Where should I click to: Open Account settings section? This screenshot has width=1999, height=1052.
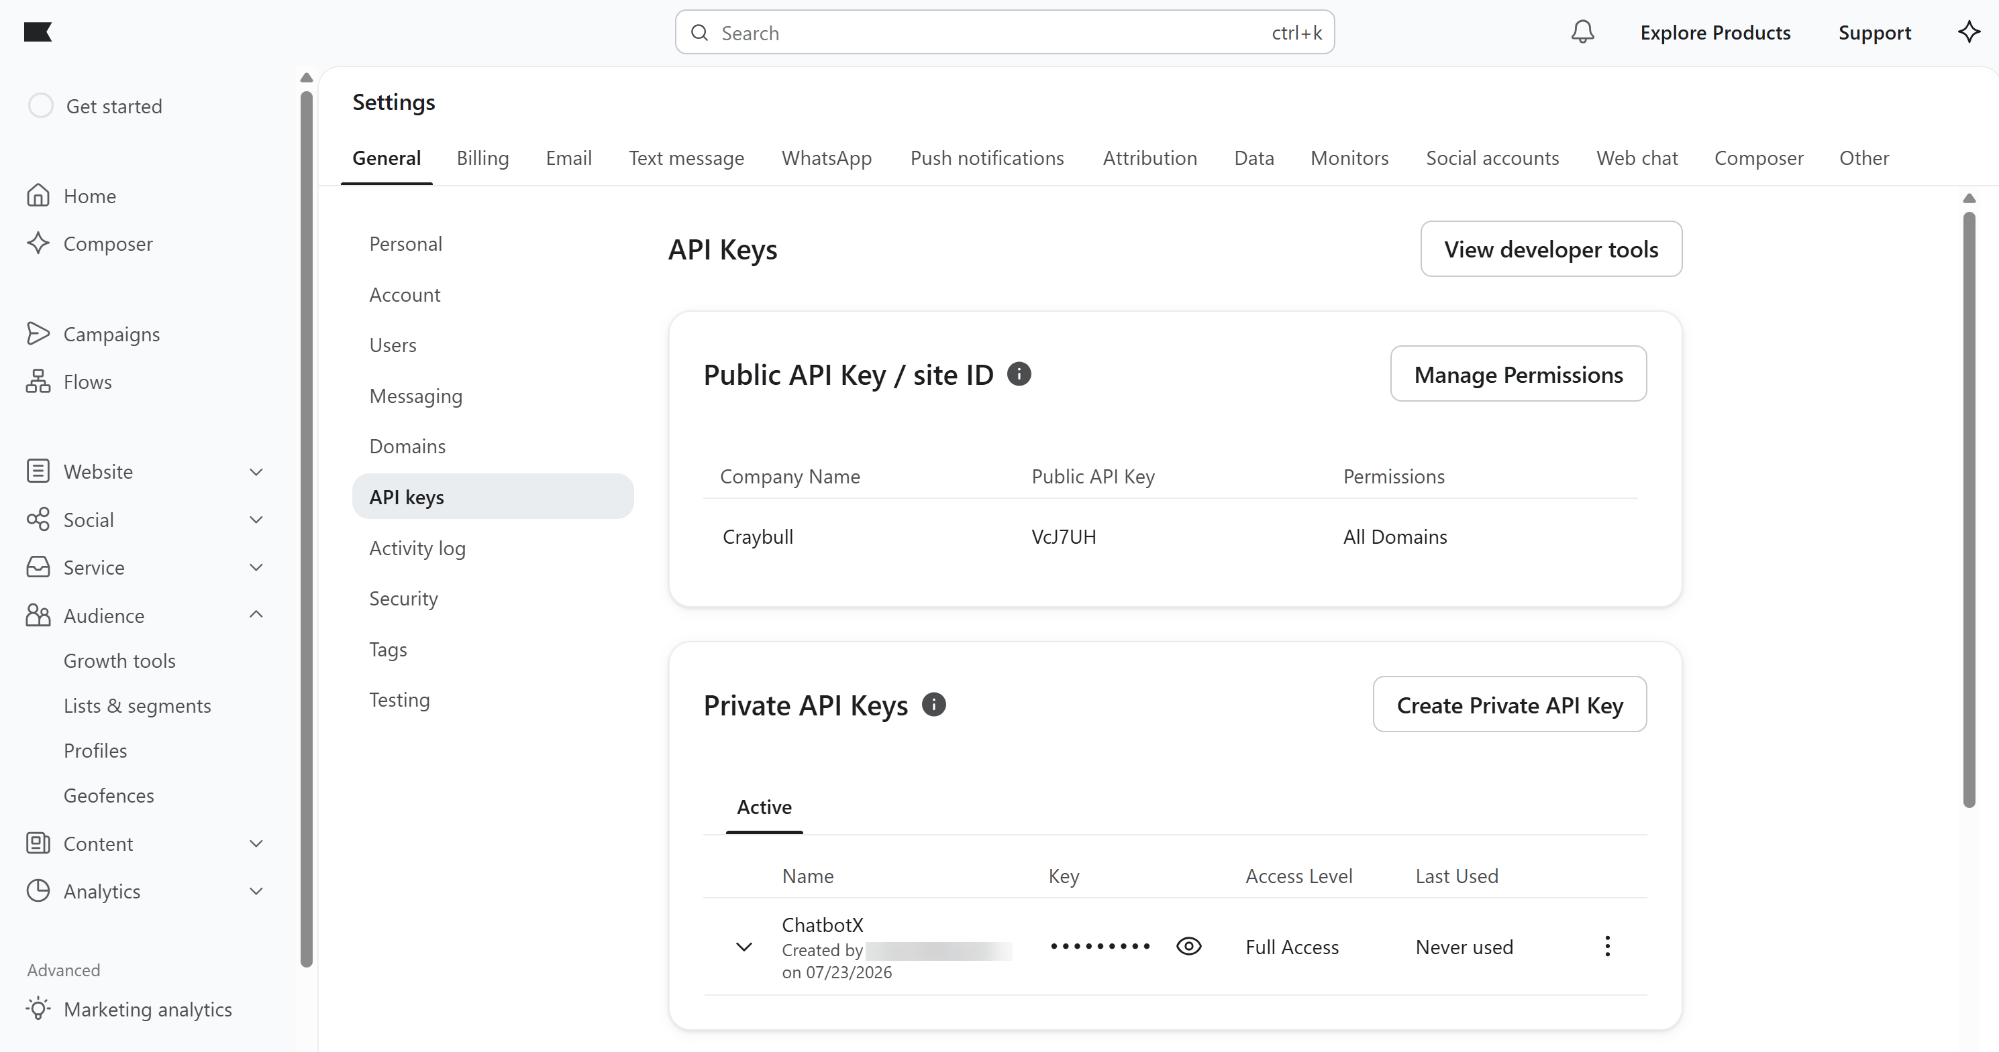pyautogui.click(x=405, y=294)
